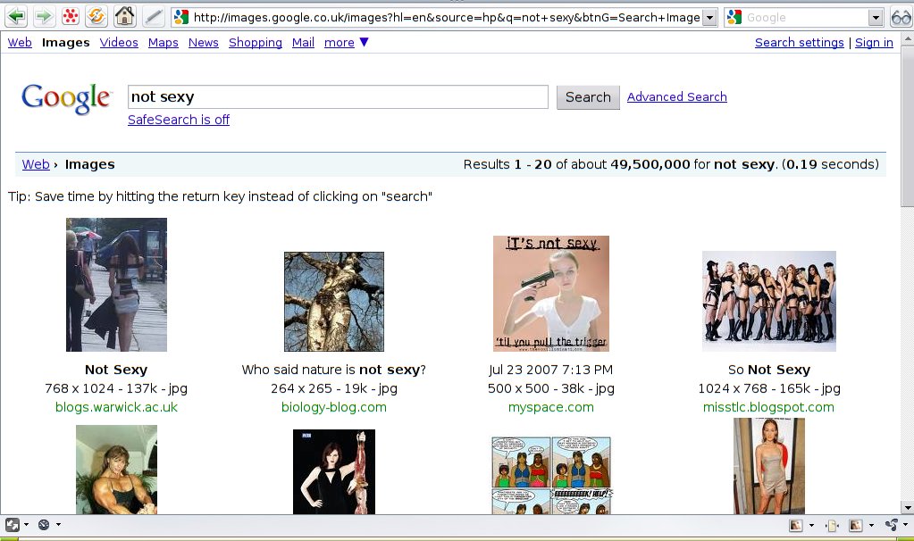Click the Search button
Image resolution: width=914 pixels, height=541 pixels.
(x=587, y=97)
